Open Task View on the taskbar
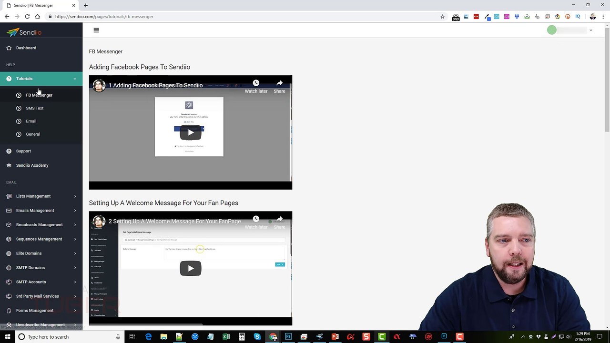This screenshot has width=610, height=343. click(132, 337)
